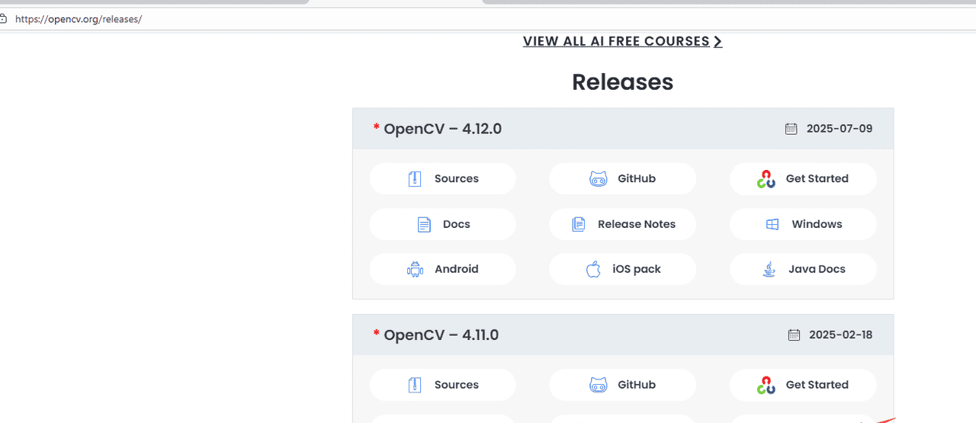The height and width of the screenshot is (423, 976).
Task: Click the GitHub cat icon for OpenCV 4.12.0
Action: click(599, 179)
